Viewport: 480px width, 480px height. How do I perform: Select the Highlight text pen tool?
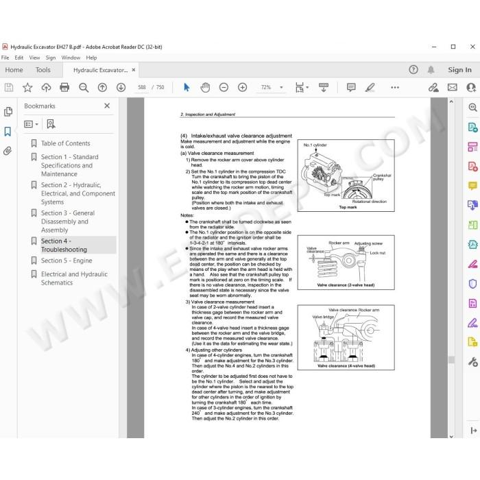tap(370, 88)
